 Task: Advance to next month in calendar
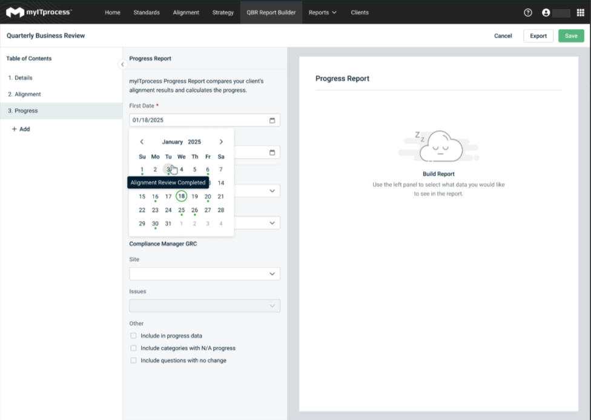pyautogui.click(x=221, y=142)
